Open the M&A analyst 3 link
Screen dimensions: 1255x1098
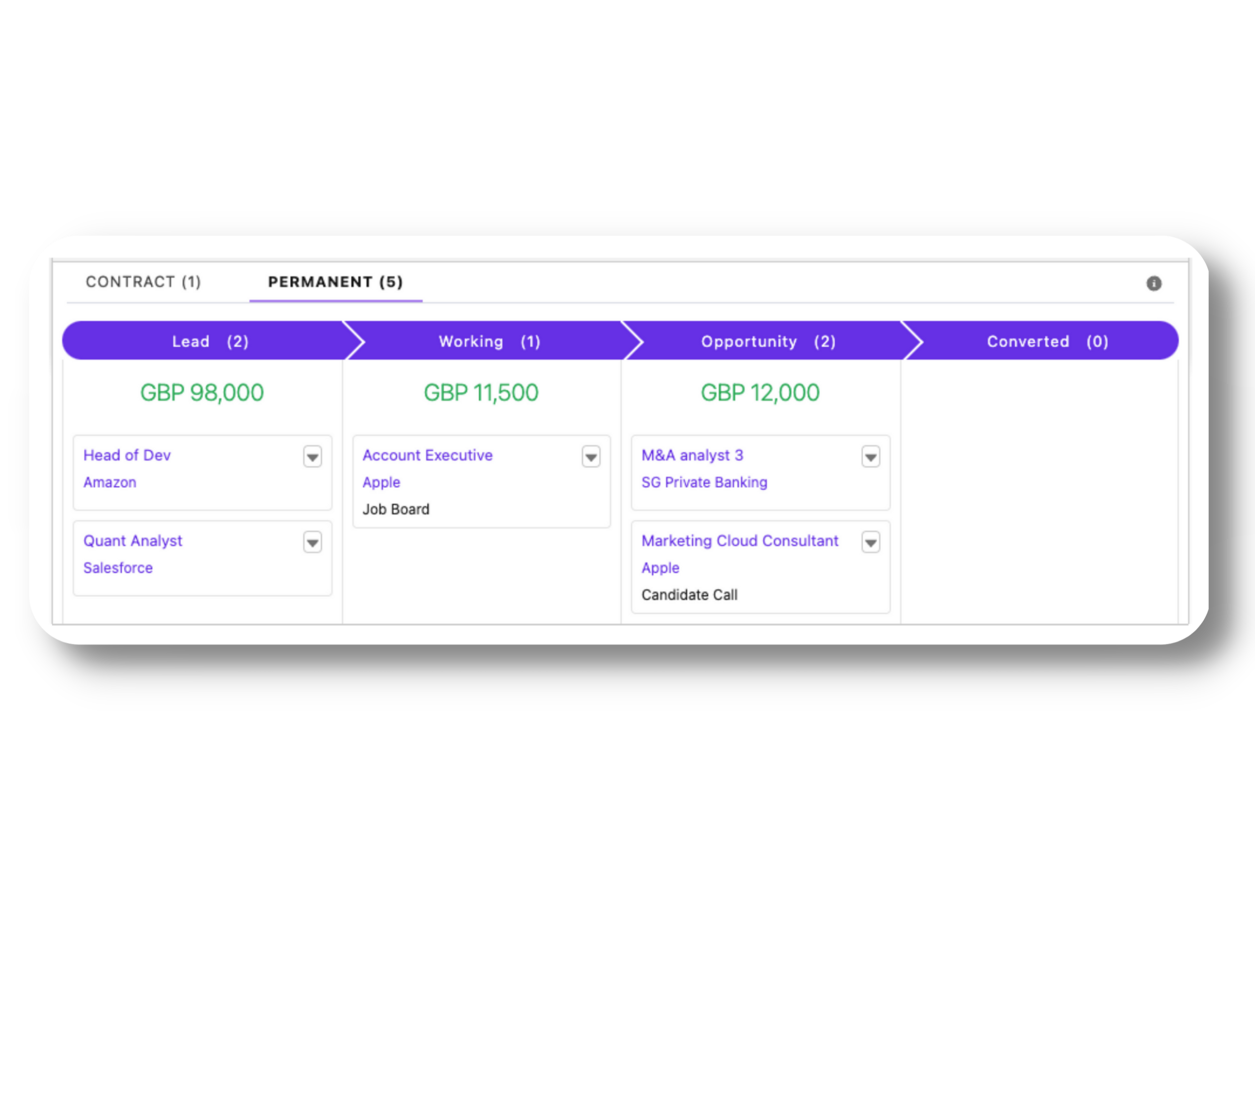692,455
